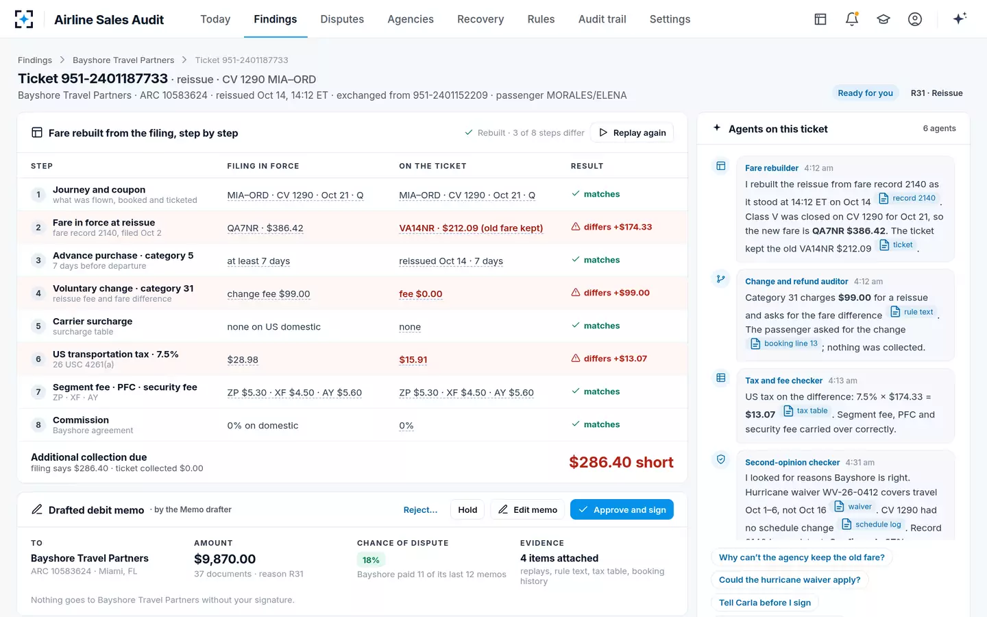Screen dimensions: 987x617
Task: Open the Recovery tab
Action: tap(480, 19)
